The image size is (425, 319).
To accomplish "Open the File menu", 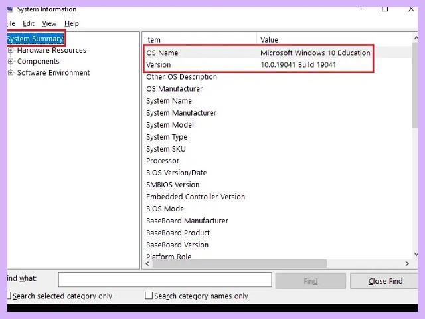I will tap(11, 24).
